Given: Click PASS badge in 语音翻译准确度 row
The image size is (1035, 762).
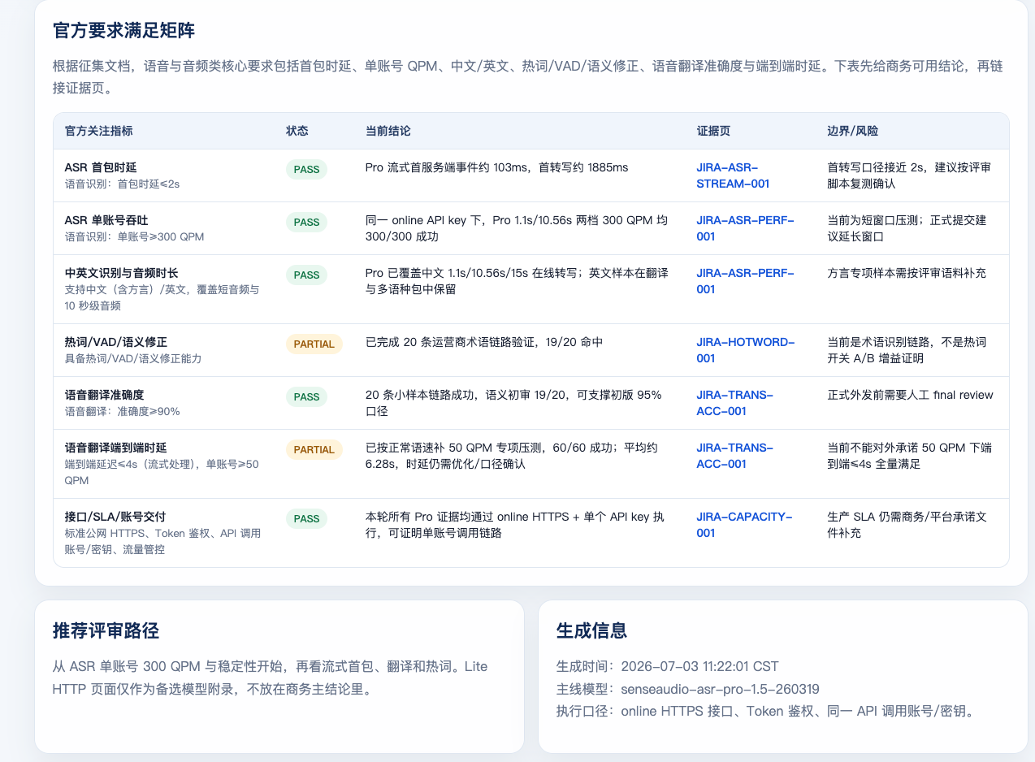Looking at the screenshot, I should click(x=306, y=396).
